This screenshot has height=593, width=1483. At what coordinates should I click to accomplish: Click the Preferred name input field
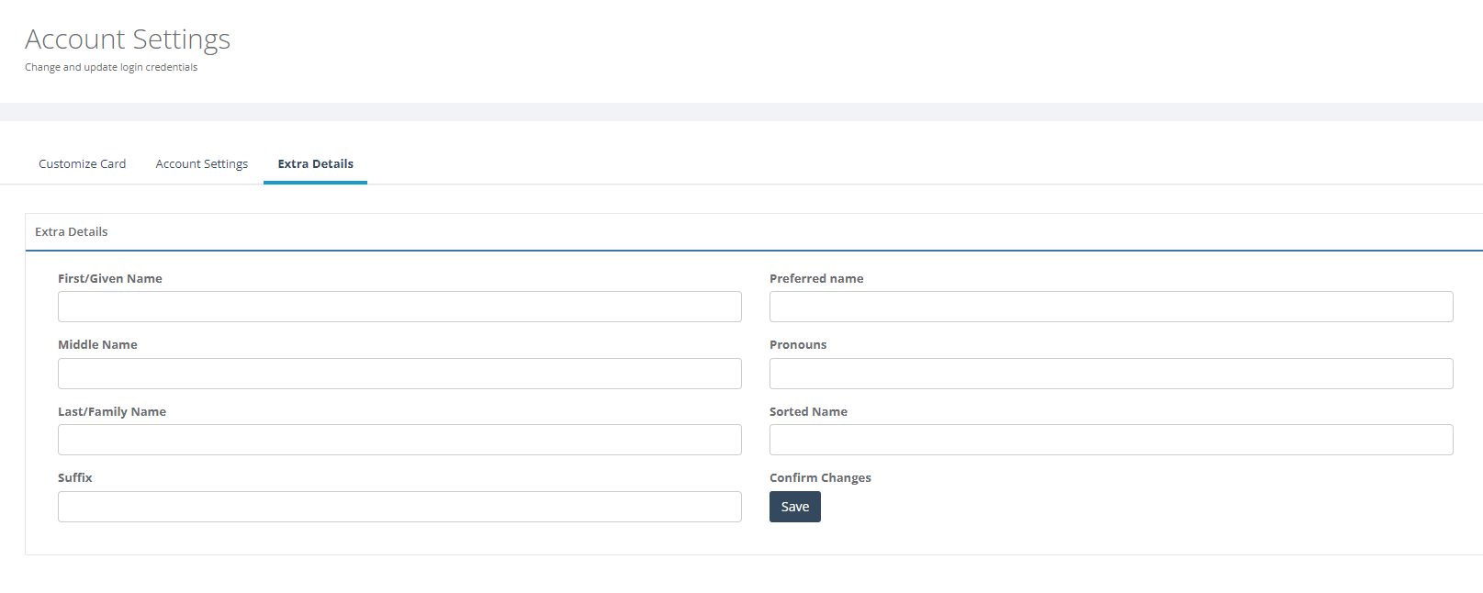click(1111, 307)
